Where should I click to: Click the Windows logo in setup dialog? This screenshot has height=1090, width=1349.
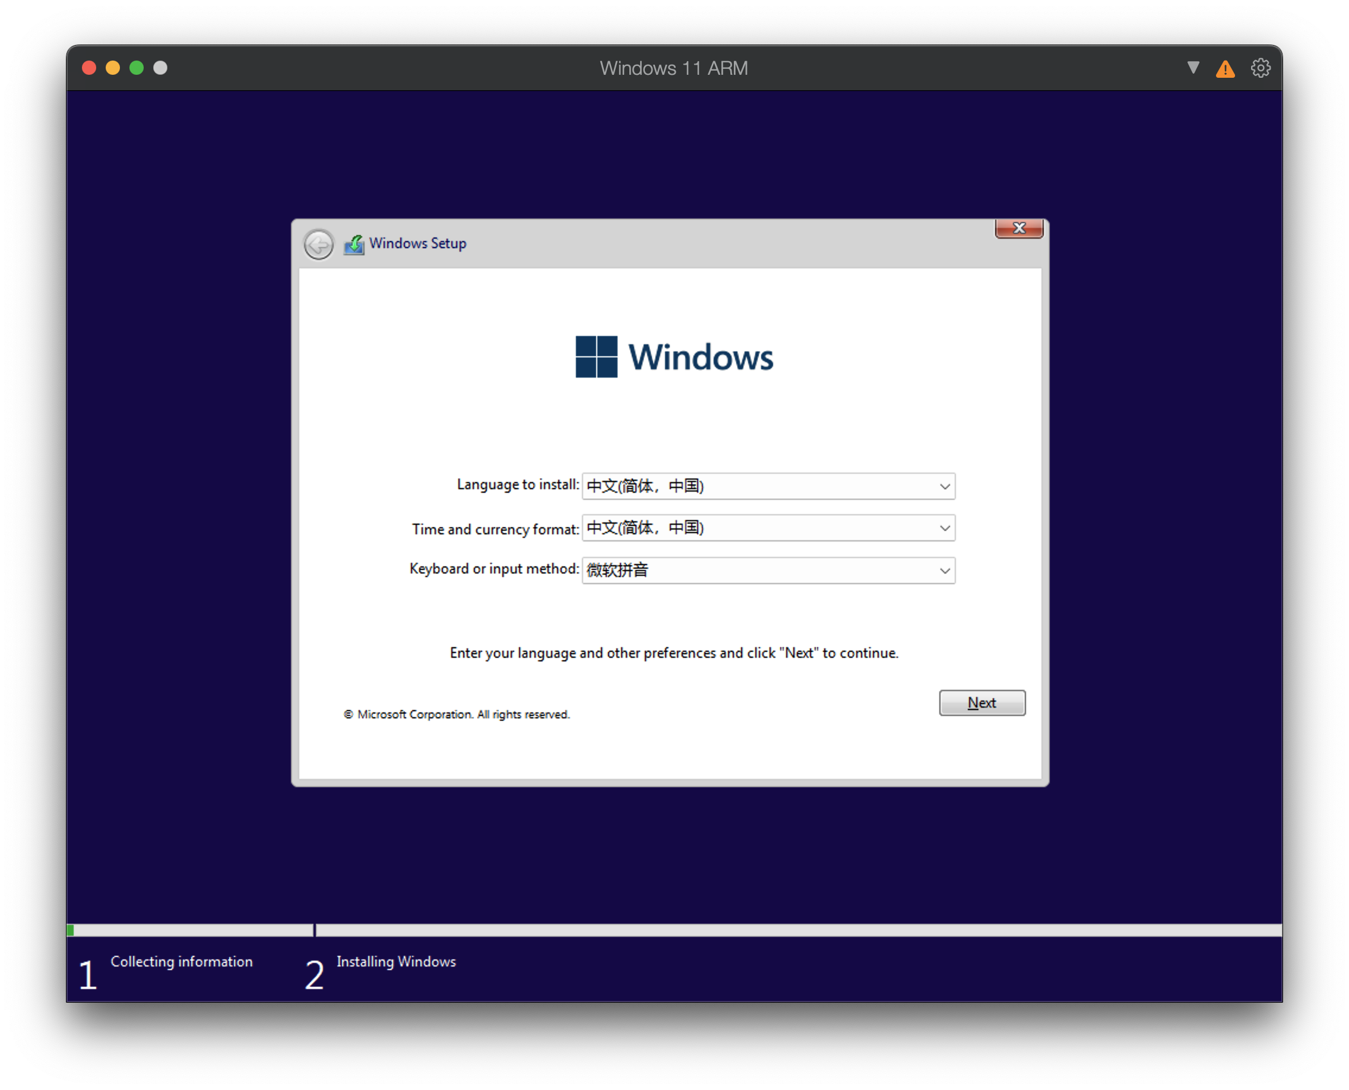[596, 357]
